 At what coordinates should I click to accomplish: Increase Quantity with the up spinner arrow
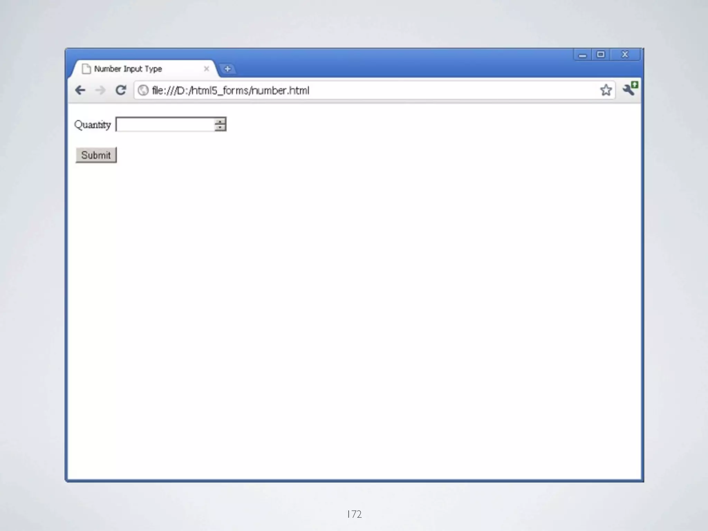click(220, 121)
